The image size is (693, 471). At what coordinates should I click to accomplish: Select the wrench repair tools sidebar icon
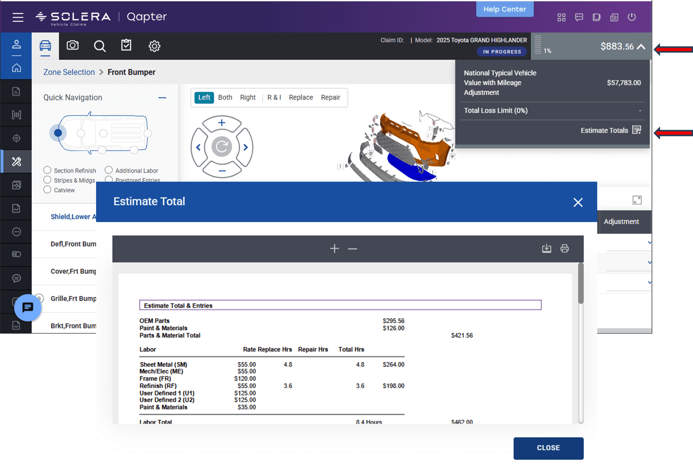[16, 161]
